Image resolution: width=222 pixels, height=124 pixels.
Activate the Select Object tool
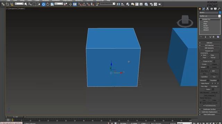pos(26,4)
